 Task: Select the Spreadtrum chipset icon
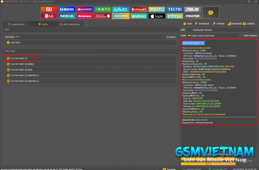coord(193,16)
